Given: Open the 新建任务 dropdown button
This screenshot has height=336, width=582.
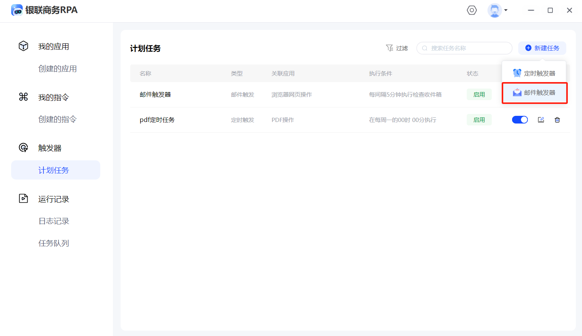Looking at the screenshot, I should (x=542, y=48).
